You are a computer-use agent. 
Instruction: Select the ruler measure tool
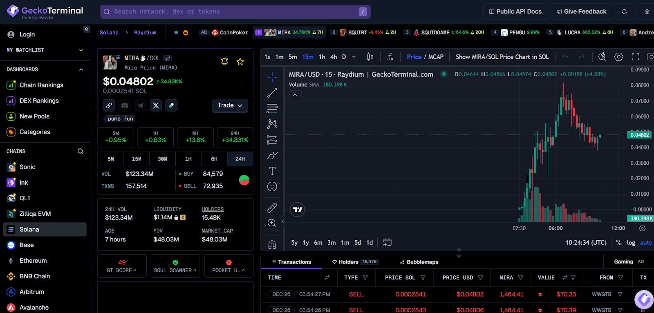(x=272, y=208)
